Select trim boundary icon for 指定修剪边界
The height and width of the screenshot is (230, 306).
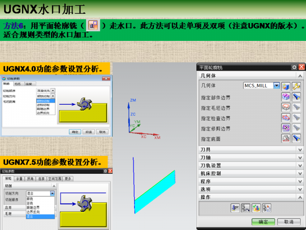coord(286,128)
